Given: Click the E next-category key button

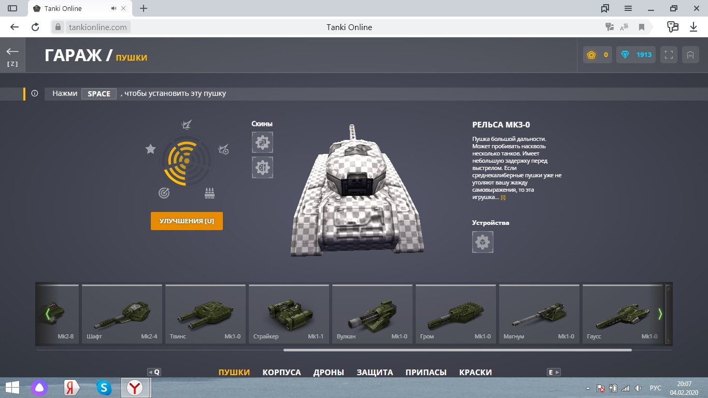Looking at the screenshot, I should click(x=554, y=372).
